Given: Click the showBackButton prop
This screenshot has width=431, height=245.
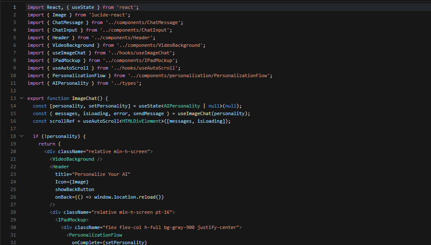Looking at the screenshot, I should [x=74, y=189].
